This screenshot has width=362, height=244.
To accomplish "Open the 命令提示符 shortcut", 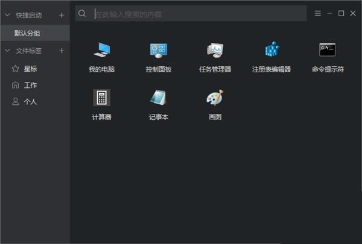I will (x=328, y=49).
